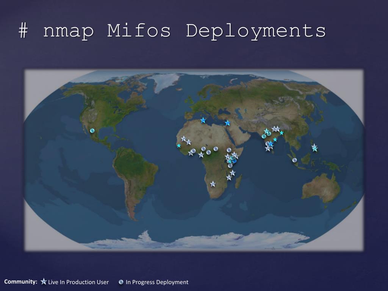Image resolution: width=388 pixels, height=291 pixels.
Task: Select the teal circle marker in western India
Action: coord(264,136)
